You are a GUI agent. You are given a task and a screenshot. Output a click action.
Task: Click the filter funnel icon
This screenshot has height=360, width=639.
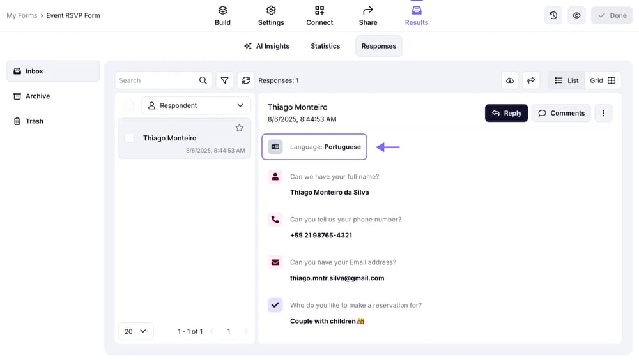coord(224,80)
